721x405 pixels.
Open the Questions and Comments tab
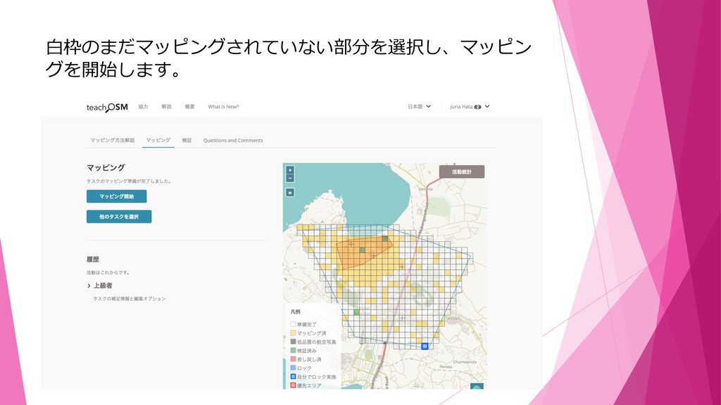tap(233, 140)
